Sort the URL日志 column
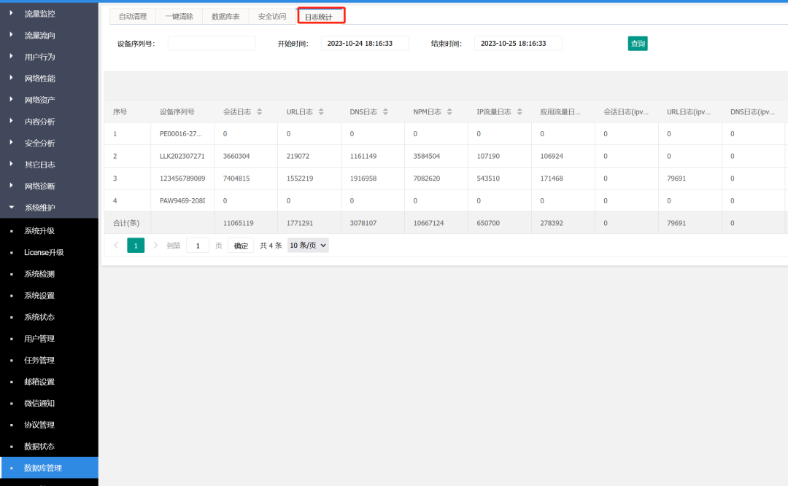This screenshot has height=486, width=788. (x=321, y=112)
